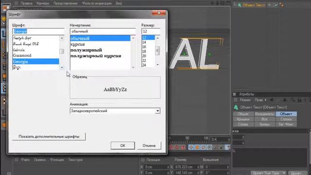Close the Шрифт dialog
The image size is (311, 175).
pos(159,13)
